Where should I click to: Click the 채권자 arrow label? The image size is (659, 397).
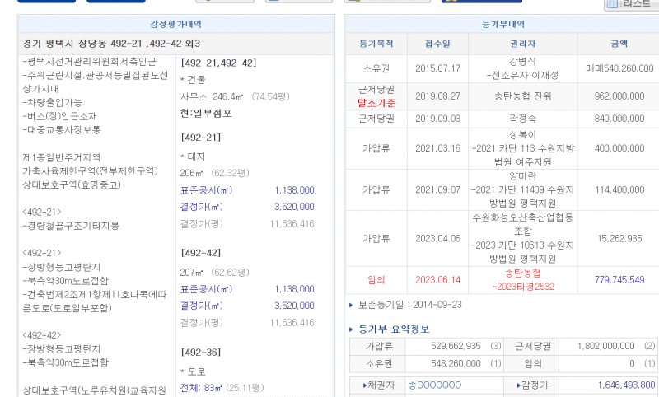378,385
